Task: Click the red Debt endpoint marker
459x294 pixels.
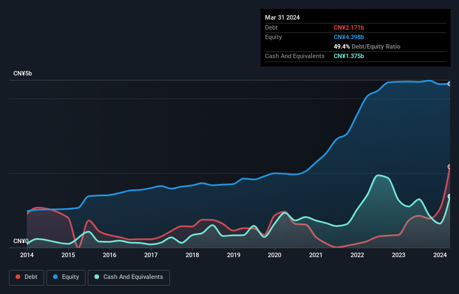Action: coord(449,167)
